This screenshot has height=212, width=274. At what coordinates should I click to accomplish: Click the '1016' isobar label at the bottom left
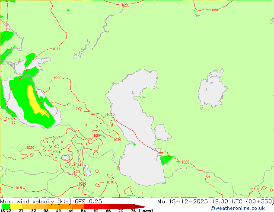tap(18, 188)
